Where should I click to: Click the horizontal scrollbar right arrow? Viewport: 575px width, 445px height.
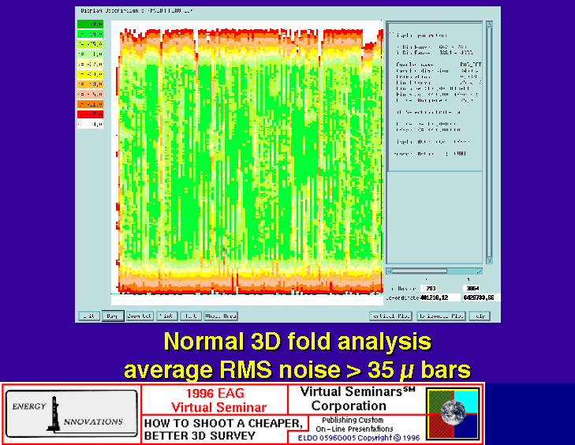pos(480,271)
